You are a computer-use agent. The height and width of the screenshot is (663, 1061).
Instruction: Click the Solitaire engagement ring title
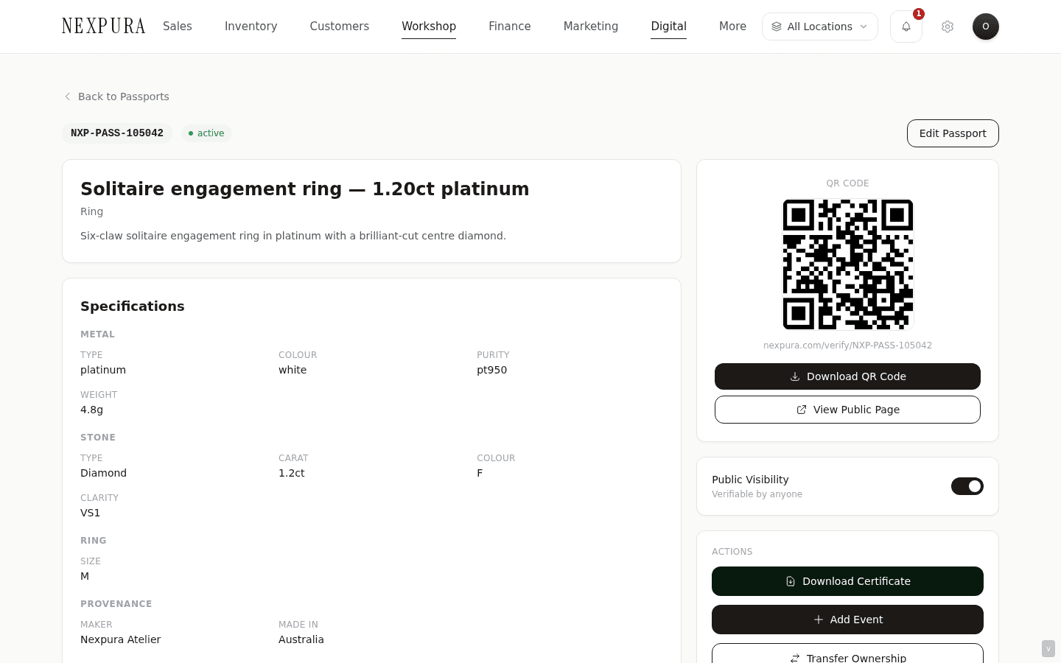click(304, 189)
